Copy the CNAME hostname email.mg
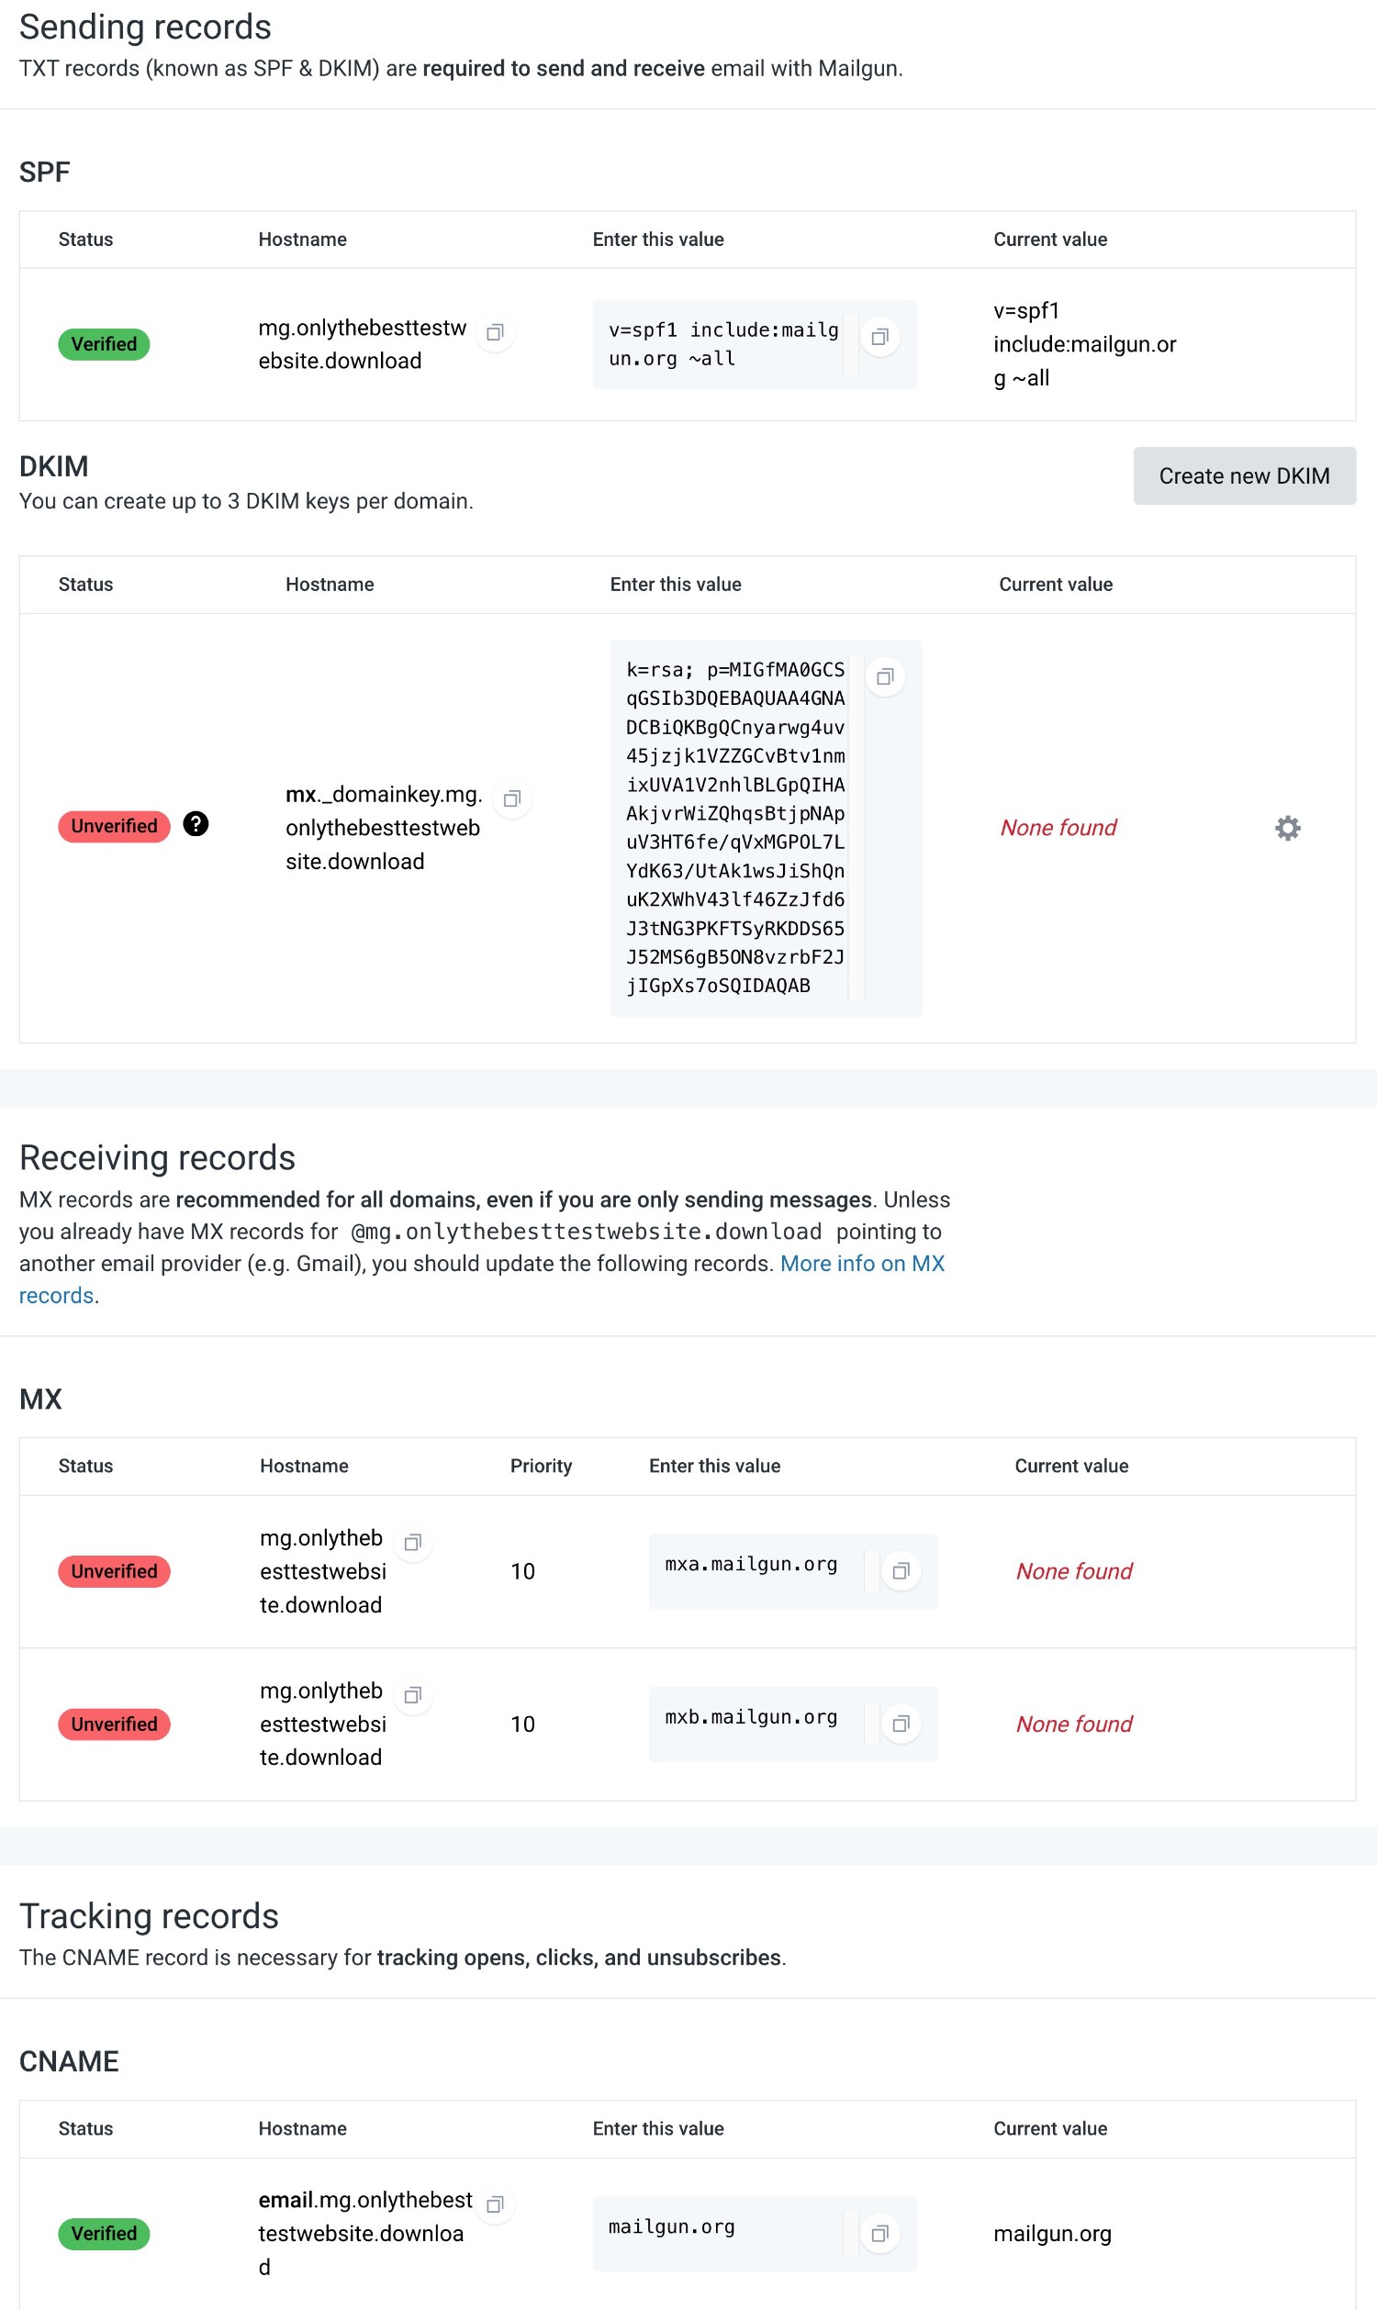1377x2310 pixels. point(496,2204)
